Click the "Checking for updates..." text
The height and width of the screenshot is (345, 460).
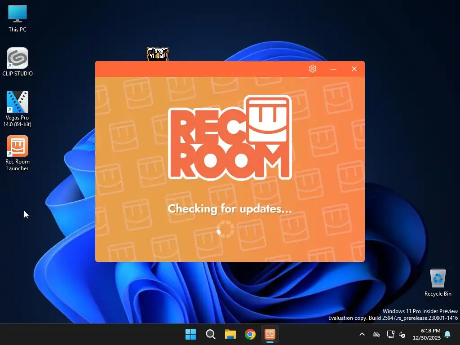tap(230, 209)
